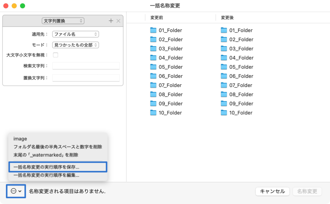Click the 名称変更 button

pos(307,191)
